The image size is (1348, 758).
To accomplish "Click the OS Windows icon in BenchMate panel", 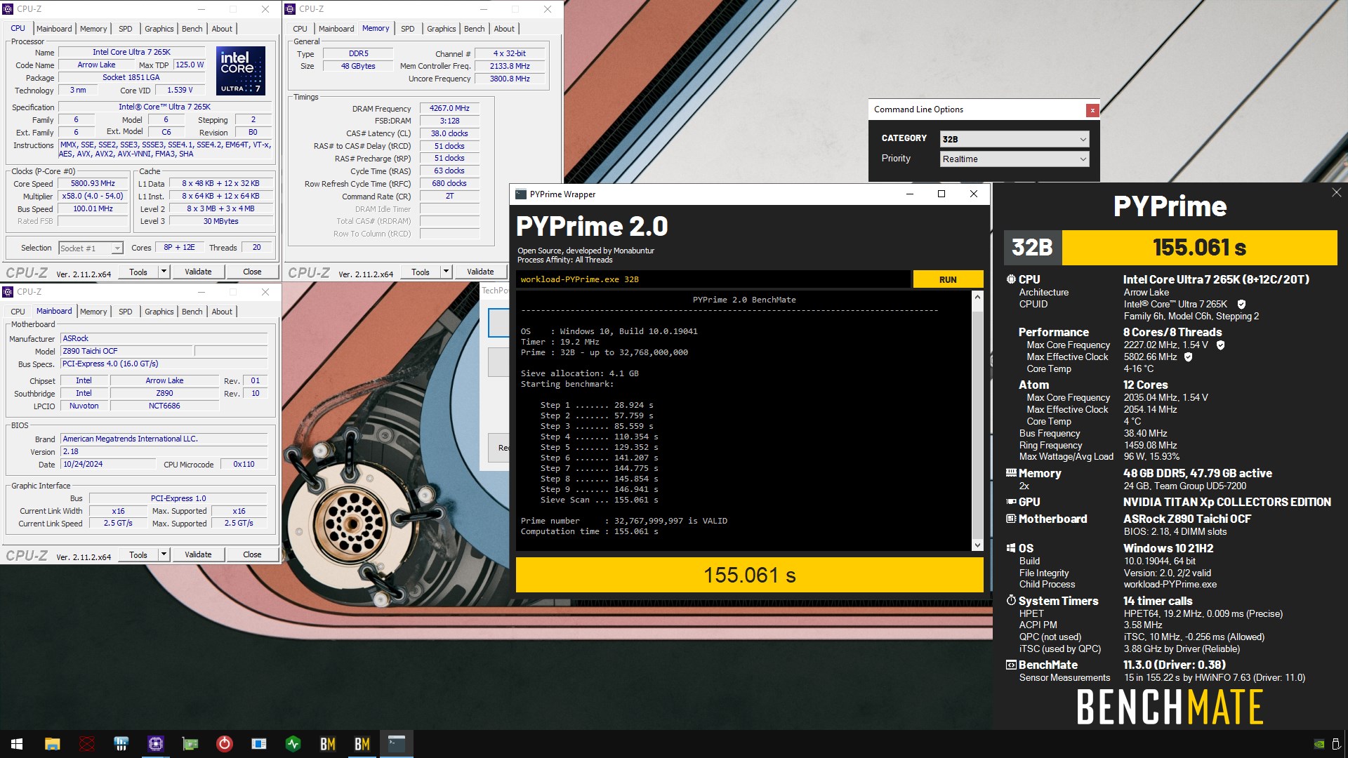I will [1011, 548].
